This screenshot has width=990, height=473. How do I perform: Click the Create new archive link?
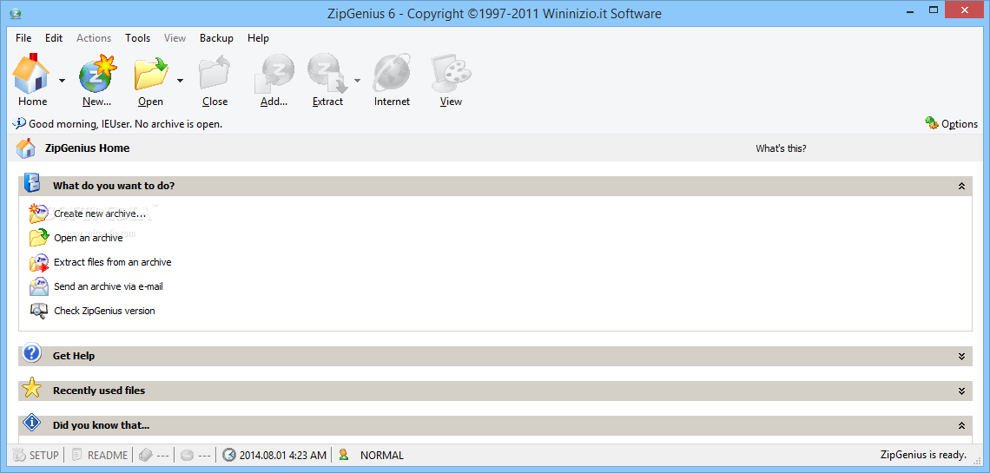[x=100, y=214]
